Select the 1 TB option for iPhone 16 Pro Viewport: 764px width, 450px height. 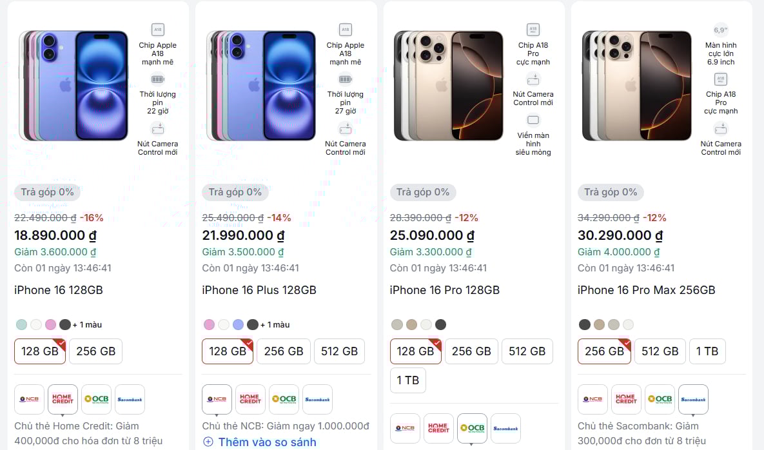pyautogui.click(x=408, y=380)
